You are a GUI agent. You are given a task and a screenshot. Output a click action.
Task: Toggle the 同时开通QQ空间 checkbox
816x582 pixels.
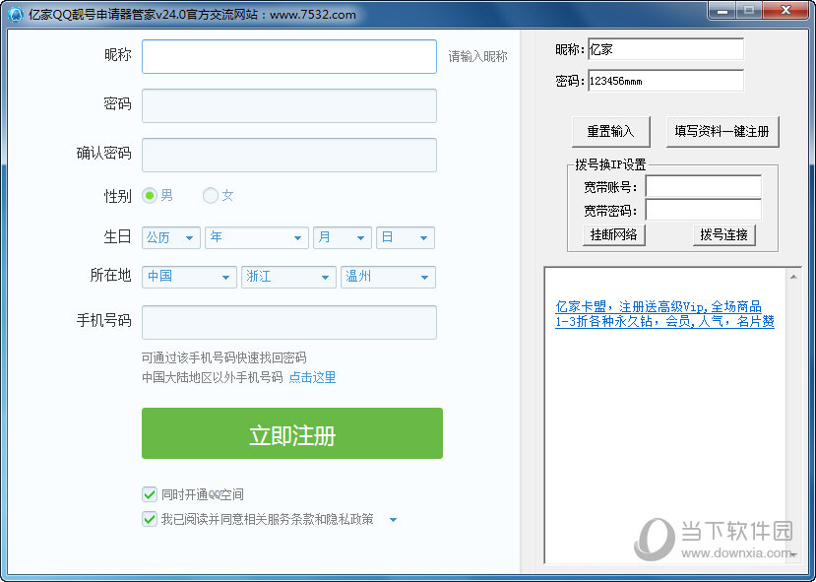point(150,494)
